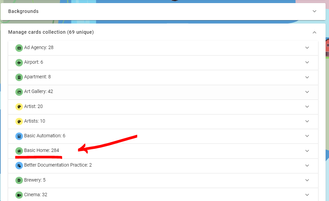This screenshot has width=329, height=201.
Task: Expand the Brewery row chevron
Action: pyautogui.click(x=307, y=180)
